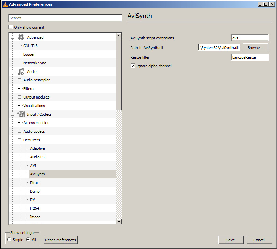This screenshot has height=249, width=277.
Task: Click the Cancel button
Action: point(259,240)
